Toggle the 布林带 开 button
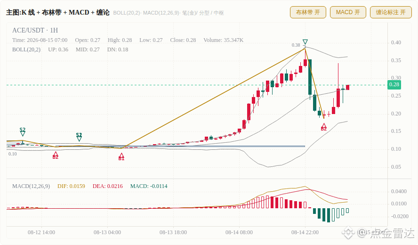The width and height of the screenshot is (418, 245). 308,12
